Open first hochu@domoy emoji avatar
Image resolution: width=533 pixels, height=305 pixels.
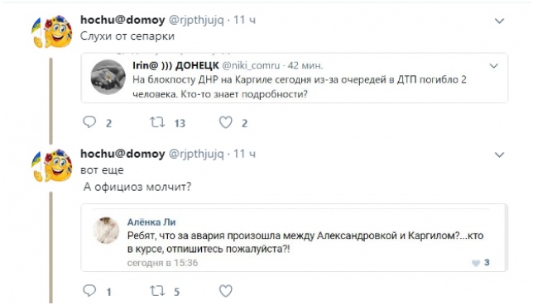coord(52,31)
